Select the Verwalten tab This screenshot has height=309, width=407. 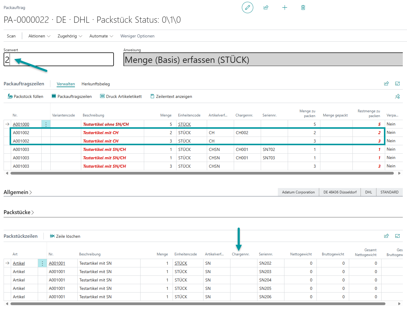pos(66,84)
